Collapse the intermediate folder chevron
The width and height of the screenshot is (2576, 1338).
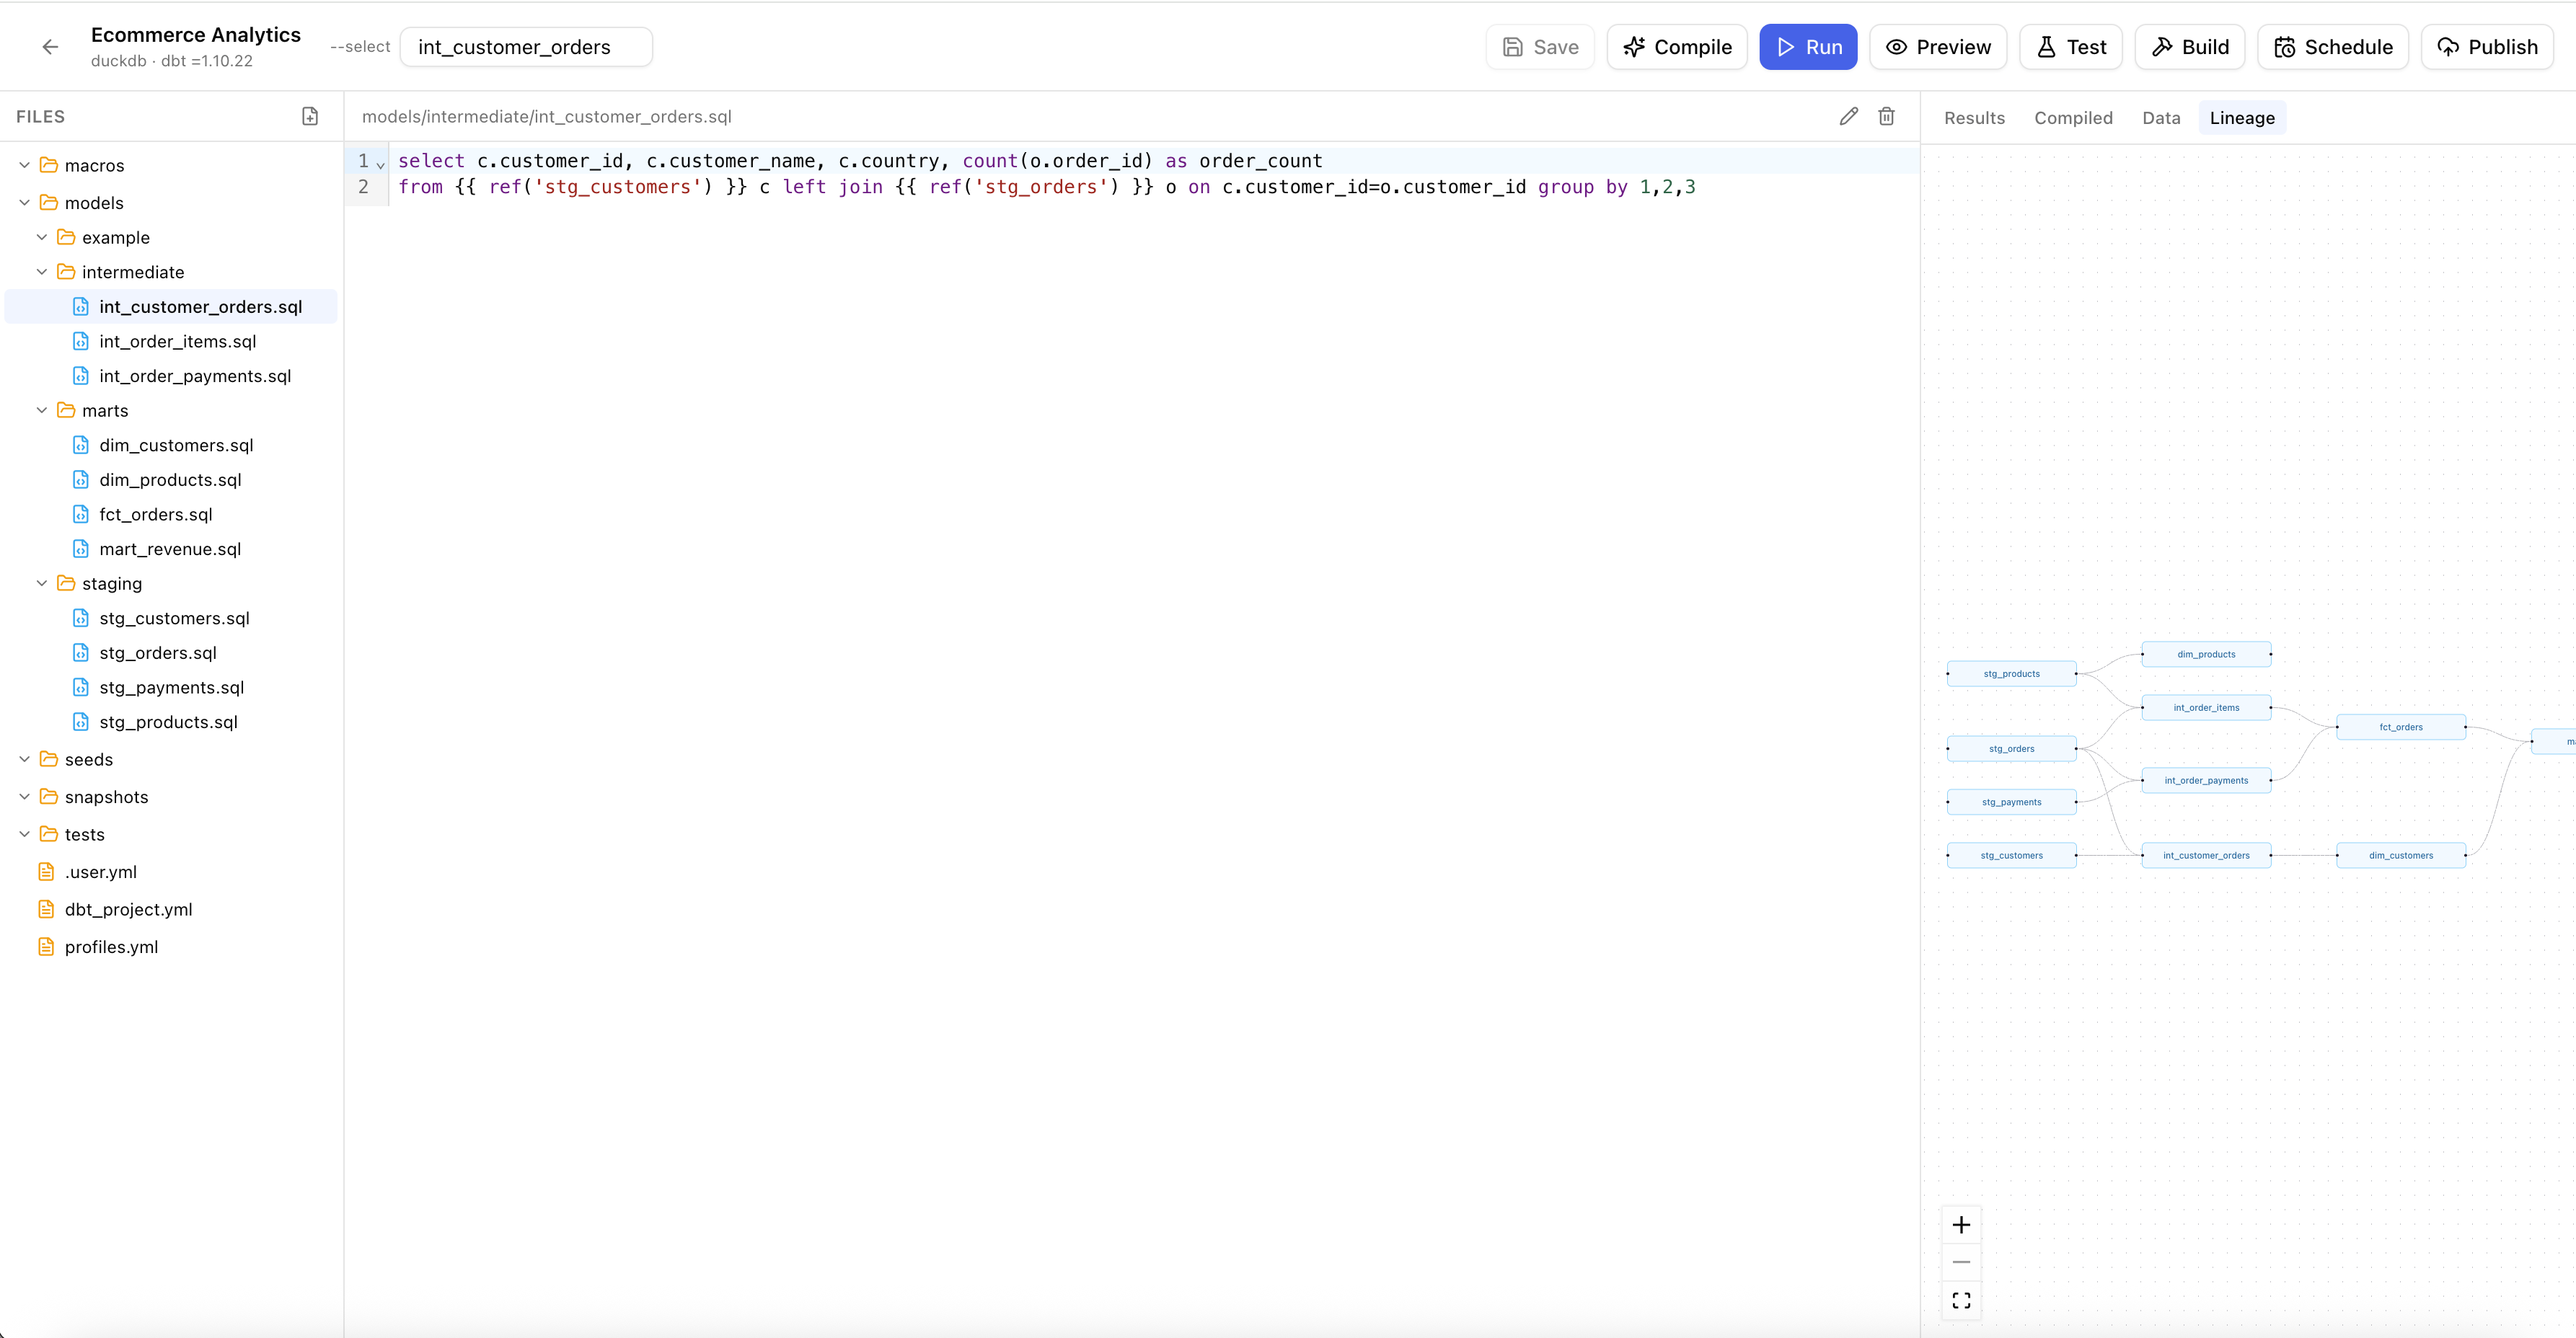(42, 272)
